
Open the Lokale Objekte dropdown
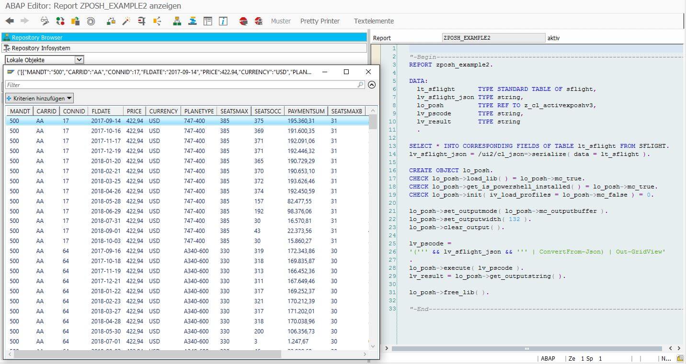(80, 60)
